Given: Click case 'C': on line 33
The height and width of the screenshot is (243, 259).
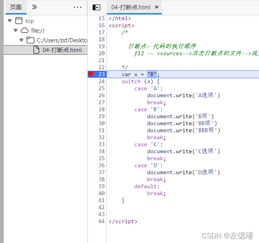Looking at the screenshot, I should tap(148, 144).
